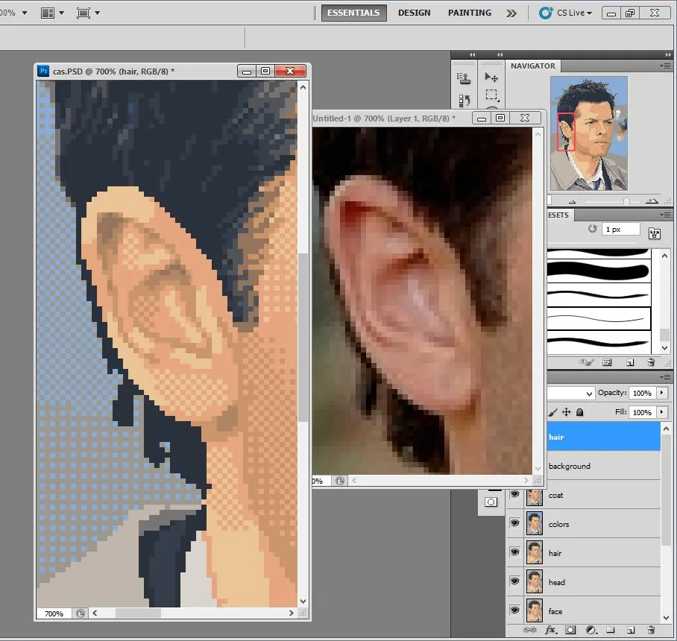The width and height of the screenshot is (677, 641).
Task: Click the lock position icon
Action: click(x=566, y=412)
